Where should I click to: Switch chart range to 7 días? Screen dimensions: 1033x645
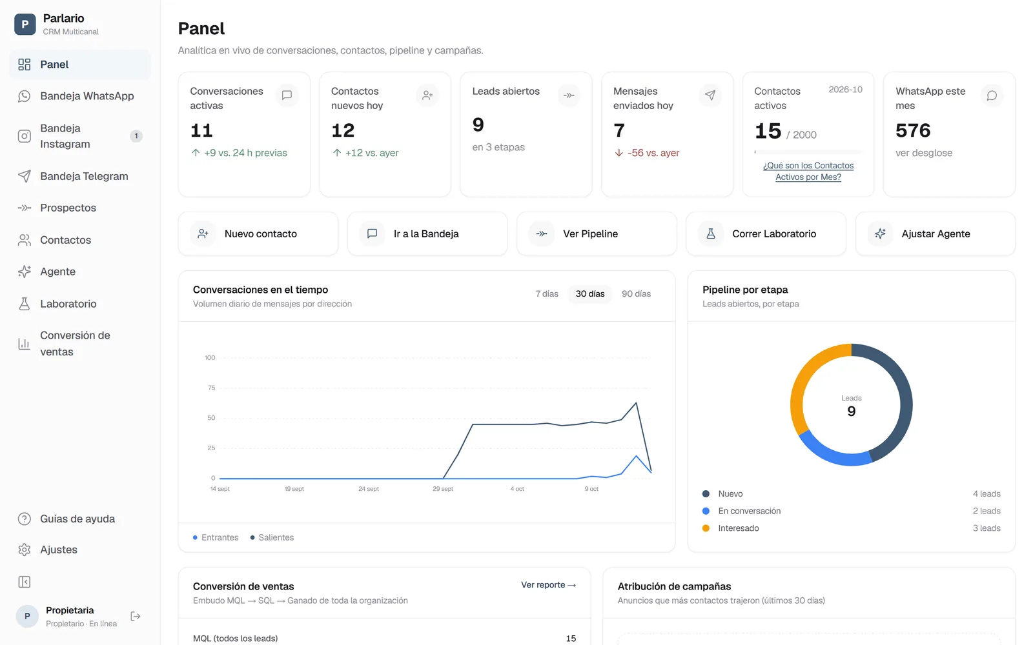point(547,294)
